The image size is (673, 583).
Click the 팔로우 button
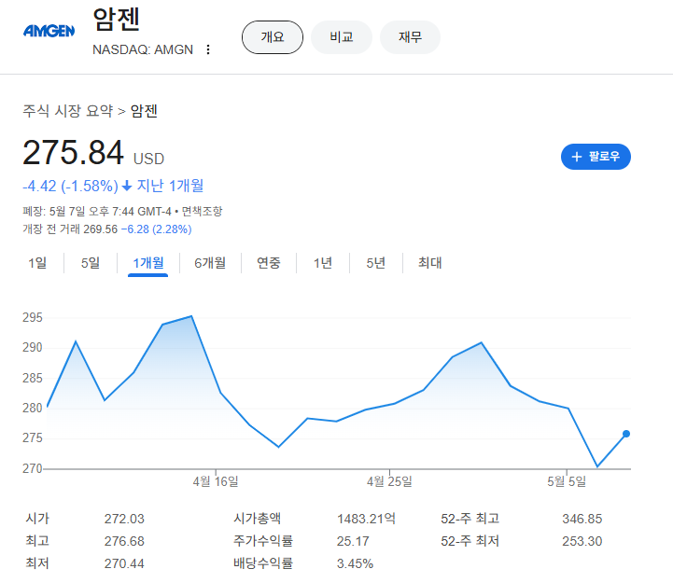pyautogui.click(x=596, y=157)
